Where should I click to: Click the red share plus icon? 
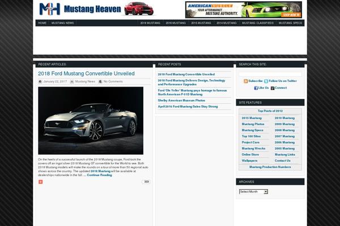[41, 182]
